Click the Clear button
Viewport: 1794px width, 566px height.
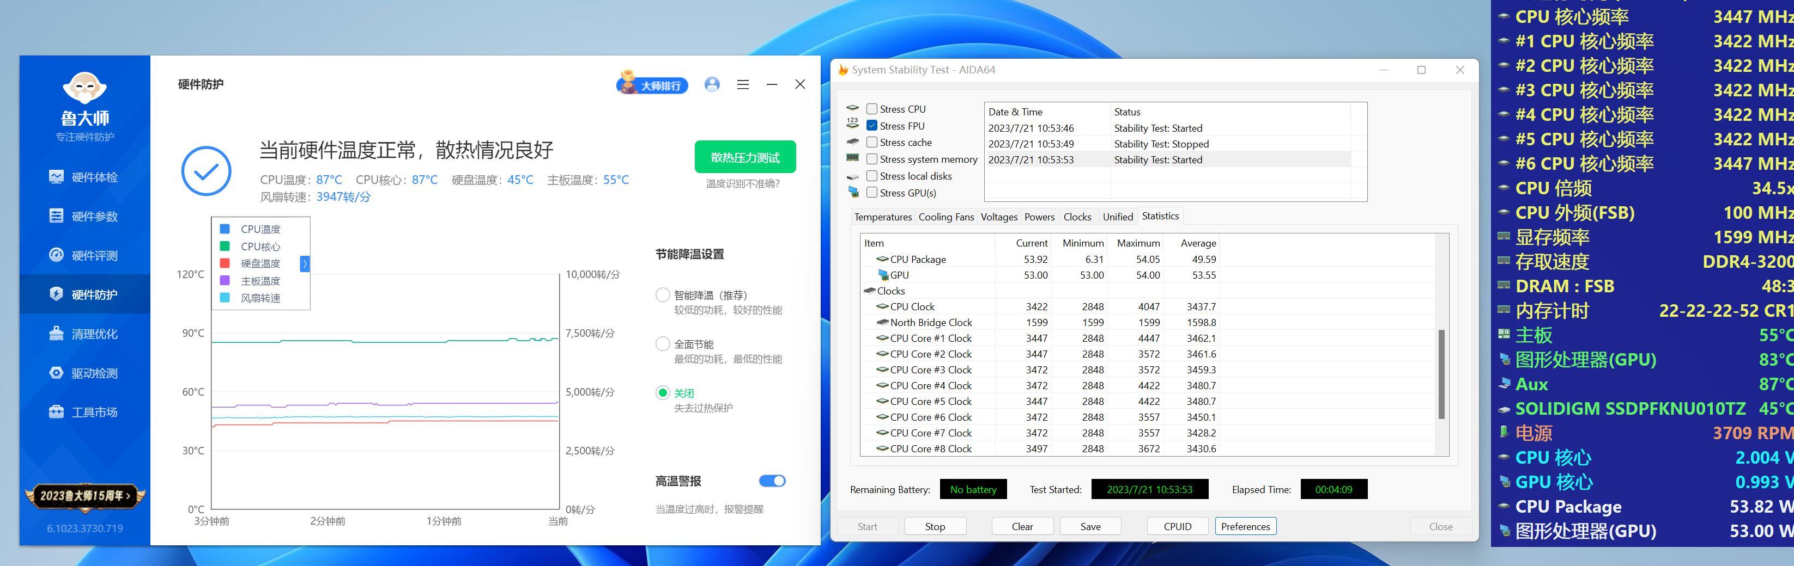point(1022,526)
